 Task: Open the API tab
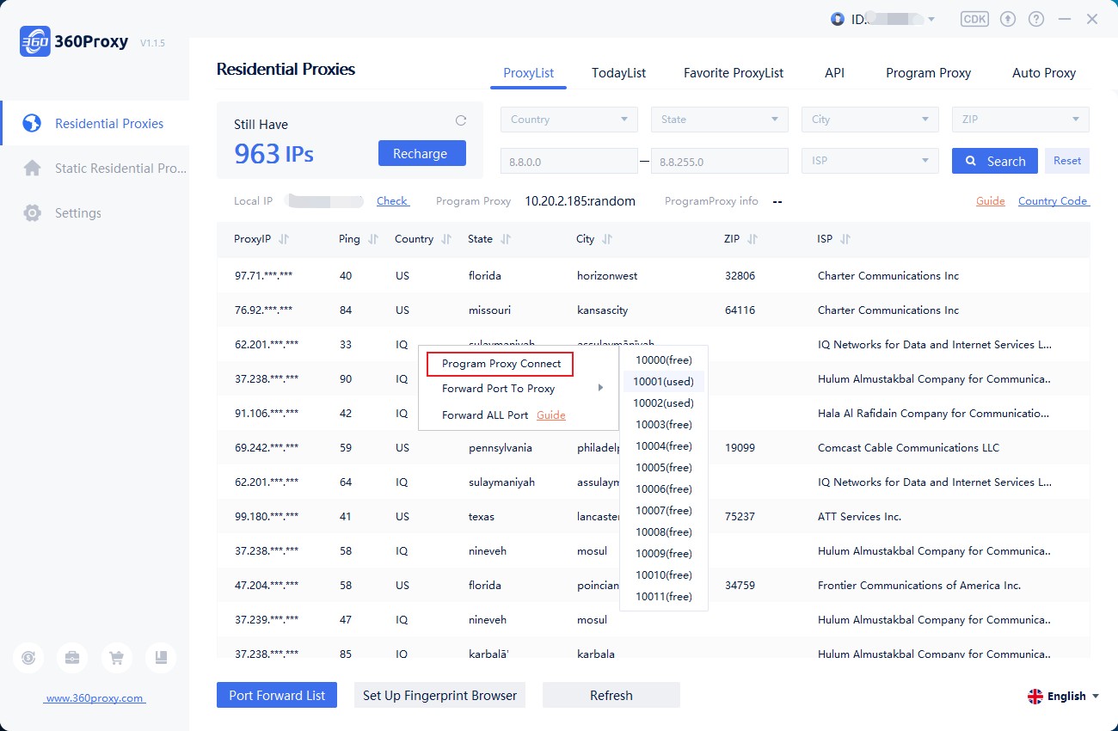[x=834, y=73]
